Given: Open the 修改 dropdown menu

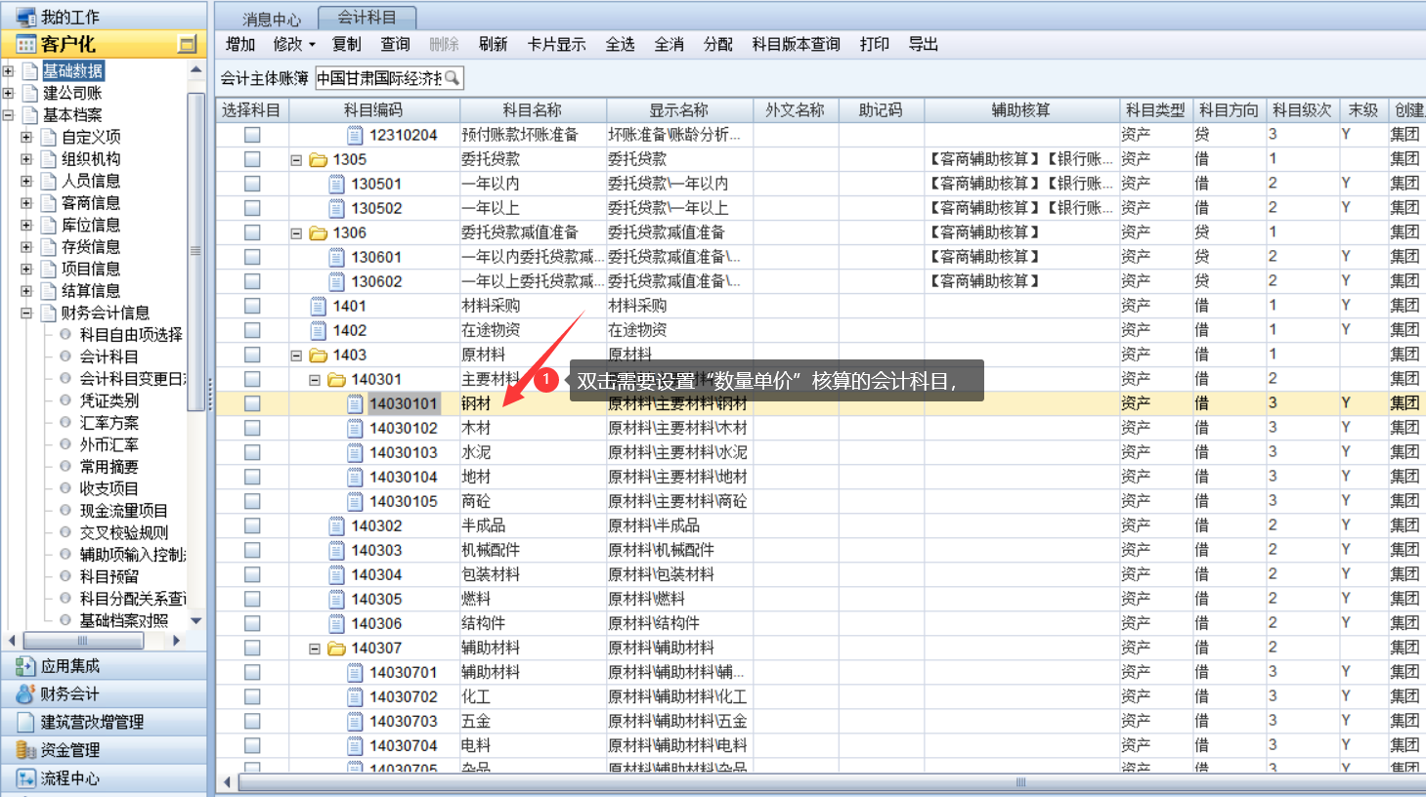Looking at the screenshot, I should point(294,44).
